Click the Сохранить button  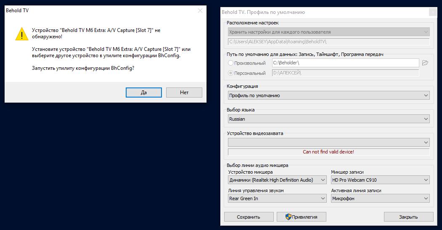pyautogui.click(x=248, y=217)
